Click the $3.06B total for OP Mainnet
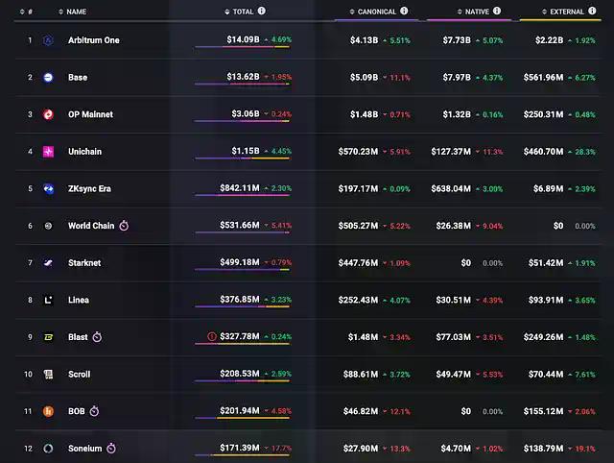The image size is (614, 463). pos(246,113)
